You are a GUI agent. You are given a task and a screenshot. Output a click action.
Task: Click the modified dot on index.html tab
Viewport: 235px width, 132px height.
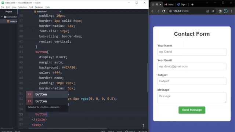[60, 11]
